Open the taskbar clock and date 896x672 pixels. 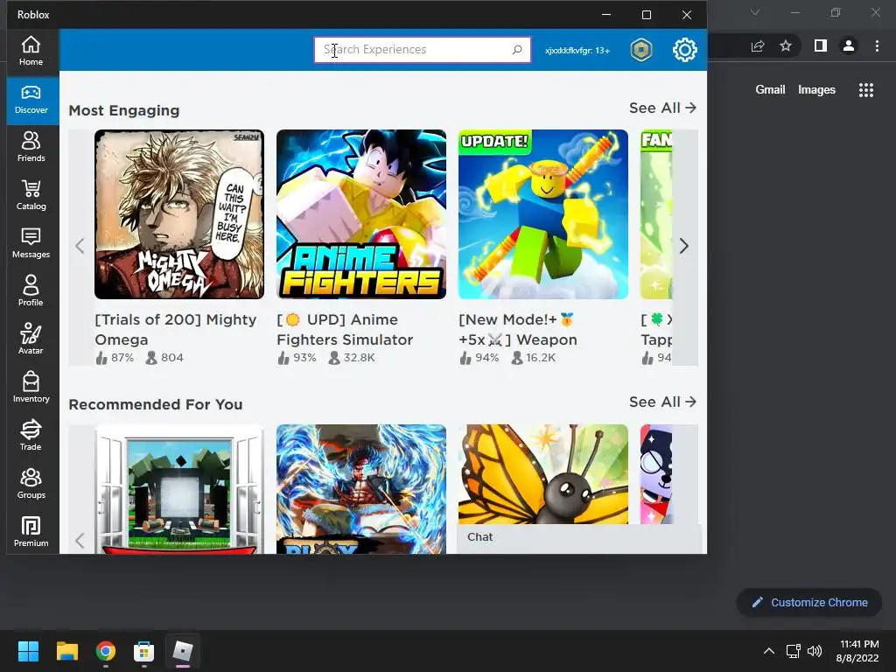pos(857,651)
